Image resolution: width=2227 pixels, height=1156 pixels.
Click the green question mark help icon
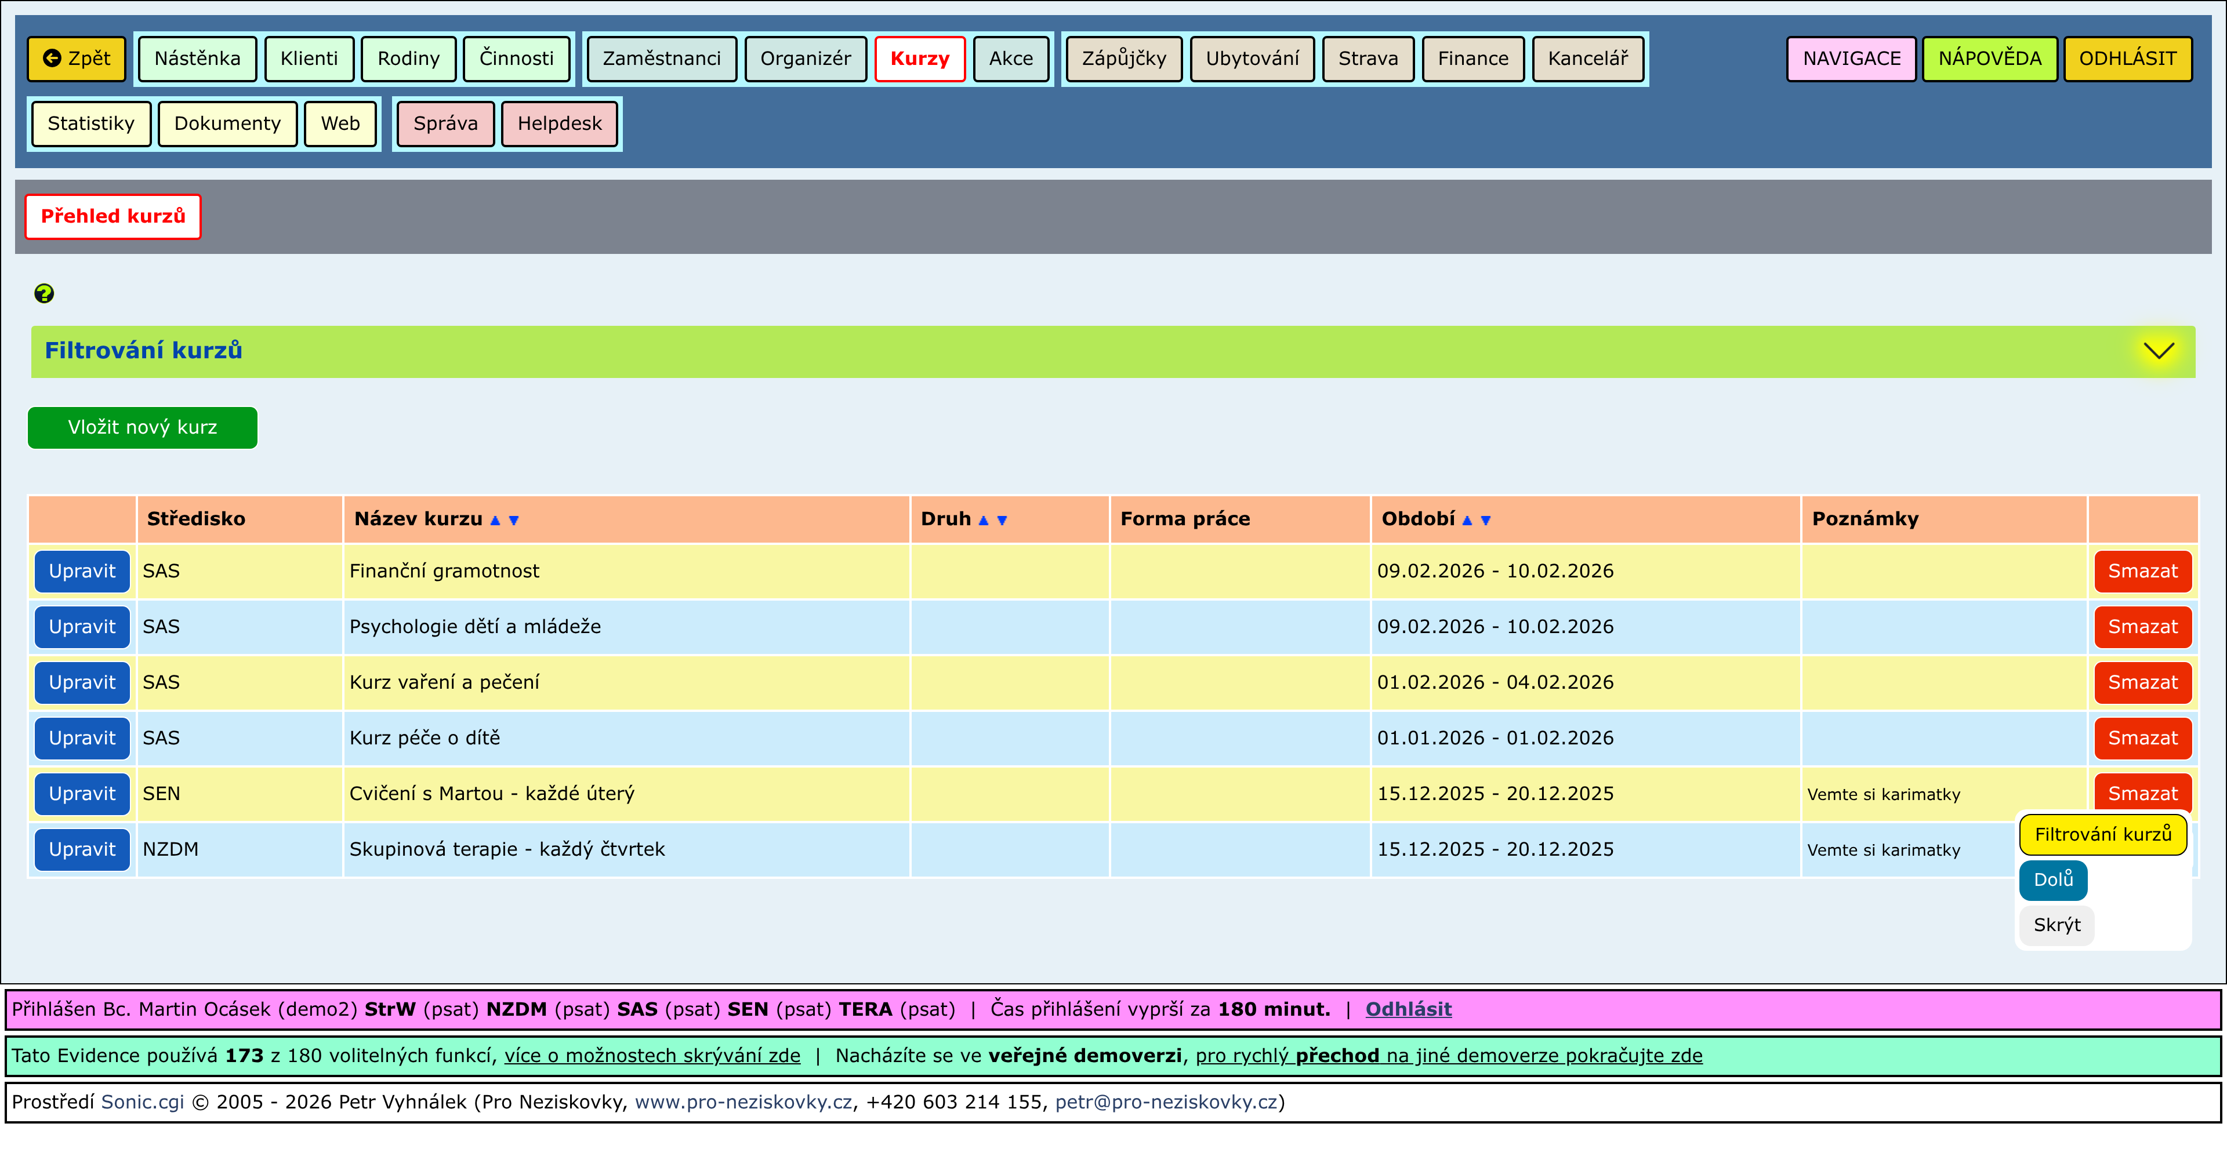pos(44,294)
